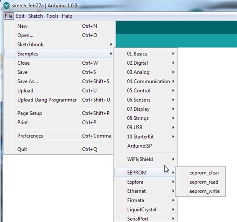
Task: Open the Help menu
Action: click(67, 16)
